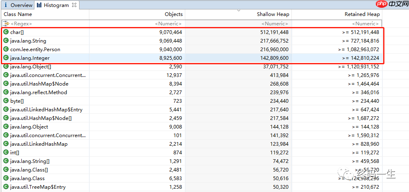Click the class icon for com.lee.entity.Person
409x192 pixels.
(6, 49)
